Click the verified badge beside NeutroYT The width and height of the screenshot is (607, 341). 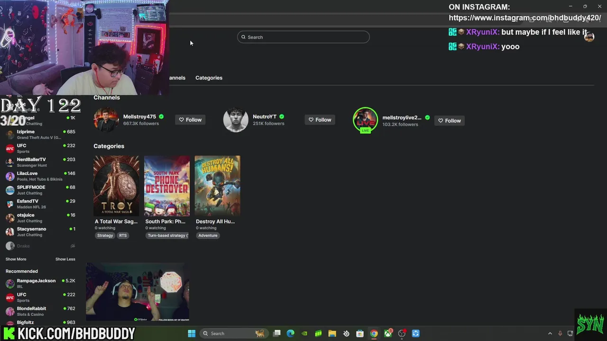click(282, 117)
